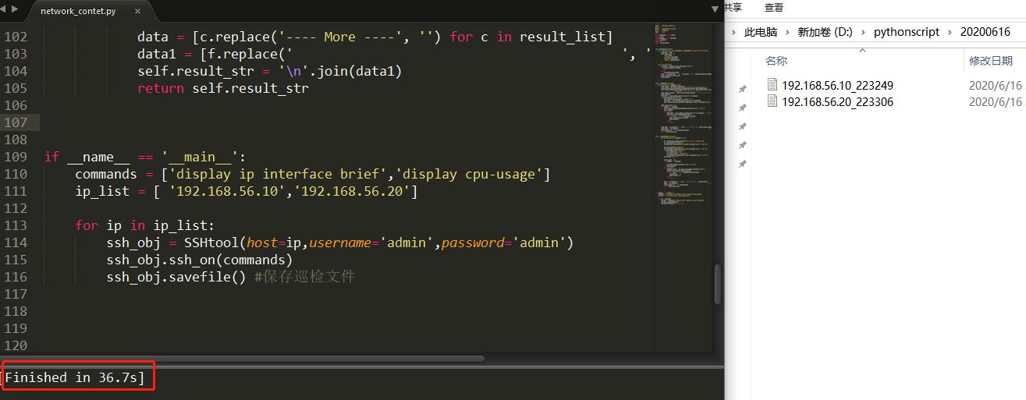Click the third pin icon in Quick Access

[742, 127]
